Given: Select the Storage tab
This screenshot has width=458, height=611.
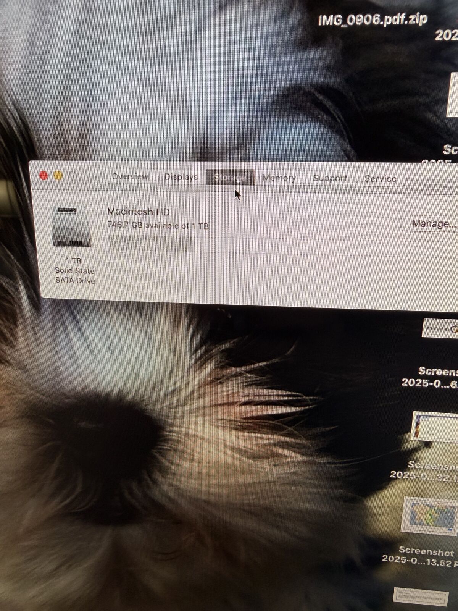Looking at the screenshot, I should point(230,178).
